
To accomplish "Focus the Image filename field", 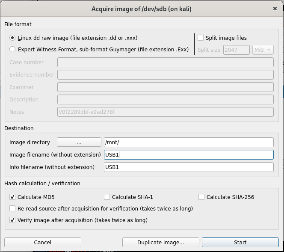I will 188,154.
